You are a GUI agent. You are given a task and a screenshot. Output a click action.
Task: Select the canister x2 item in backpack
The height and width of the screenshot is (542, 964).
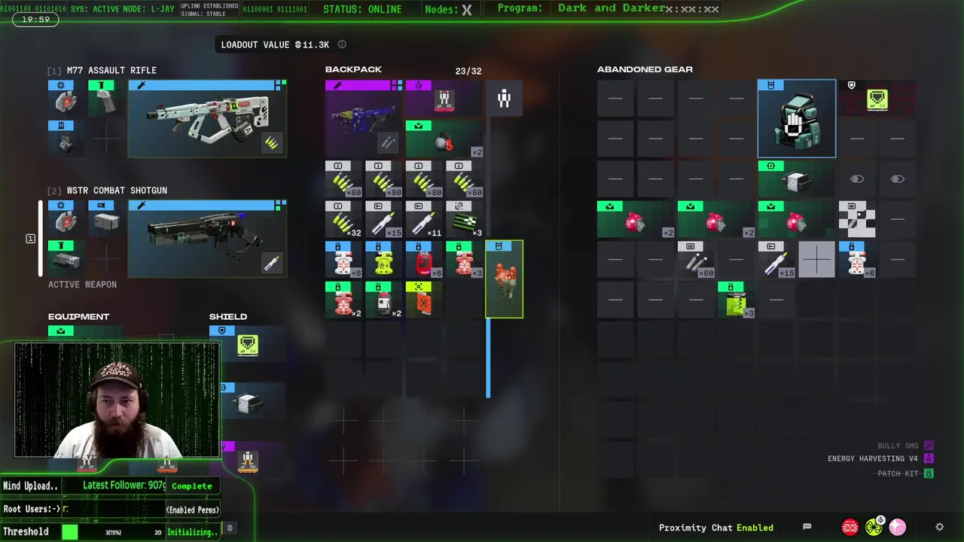click(x=383, y=300)
